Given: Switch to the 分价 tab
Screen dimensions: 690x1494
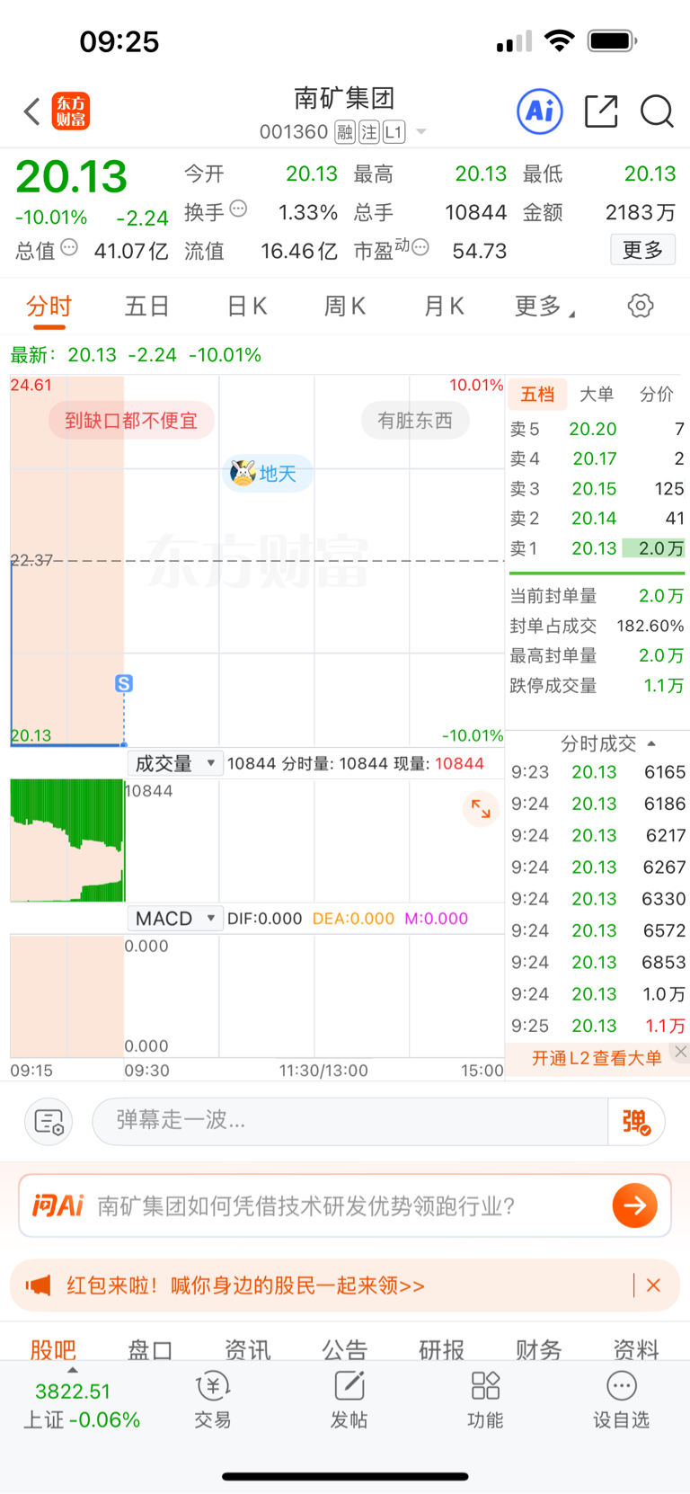Looking at the screenshot, I should point(657,394).
